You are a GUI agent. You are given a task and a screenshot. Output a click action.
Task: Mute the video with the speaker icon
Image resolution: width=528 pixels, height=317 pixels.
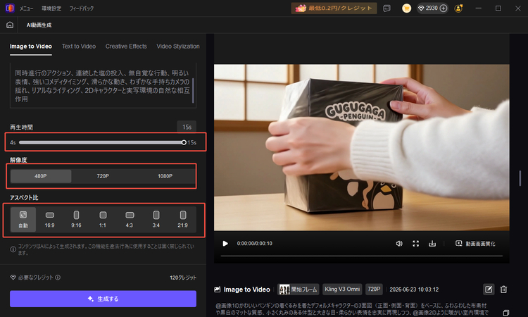pyautogui.click(x=399, y=244)
